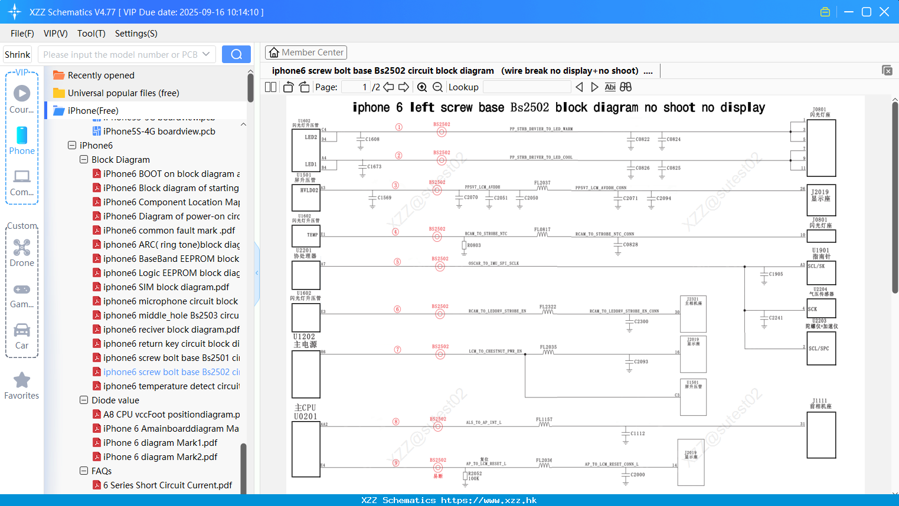Open iPhone6 Diagram of power-on circuit
The image size is (899, 506).
click(x=166, y=216)
